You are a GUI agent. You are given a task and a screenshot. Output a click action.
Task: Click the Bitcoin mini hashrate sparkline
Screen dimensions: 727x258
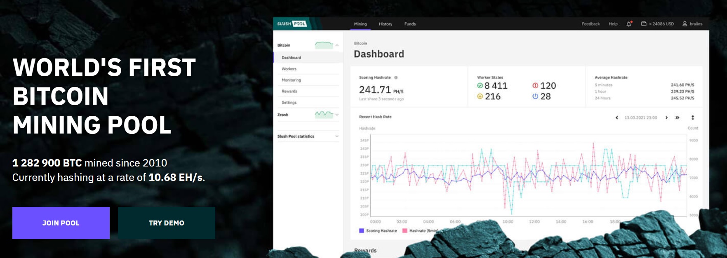tap(324, 45)
